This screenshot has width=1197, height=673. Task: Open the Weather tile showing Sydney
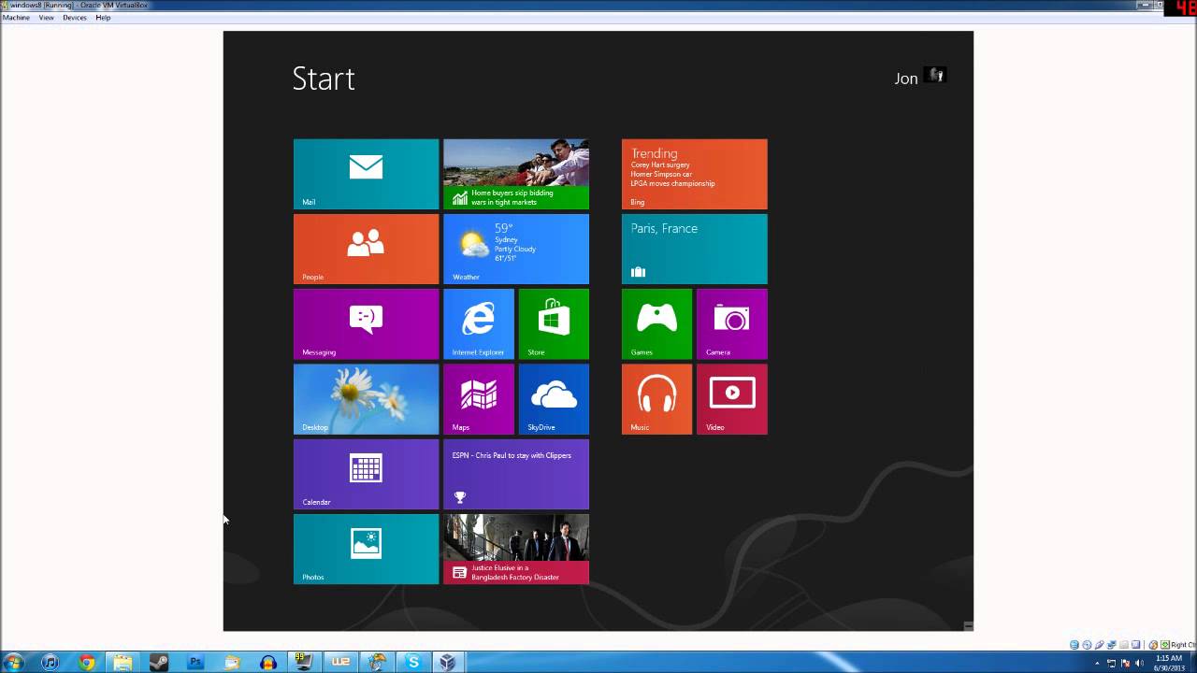(516, 249)
